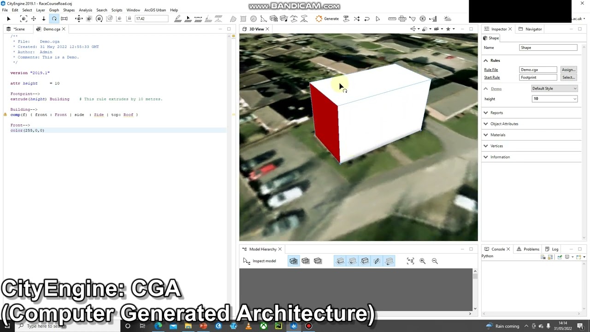The image size is (590, 332).
Task: Click the Demo.cga rule file field
Action: [x=538, y=70]
